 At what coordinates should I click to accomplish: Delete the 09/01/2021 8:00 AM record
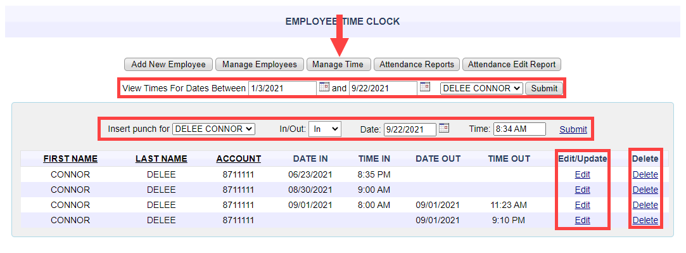point(645,205)
